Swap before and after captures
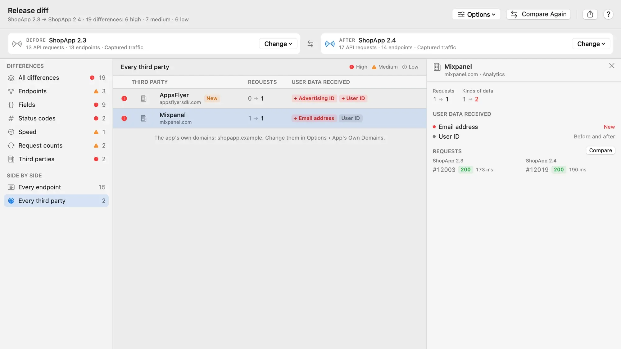Image resolution: width=621 pixels, height=349 pixels. 310,44
